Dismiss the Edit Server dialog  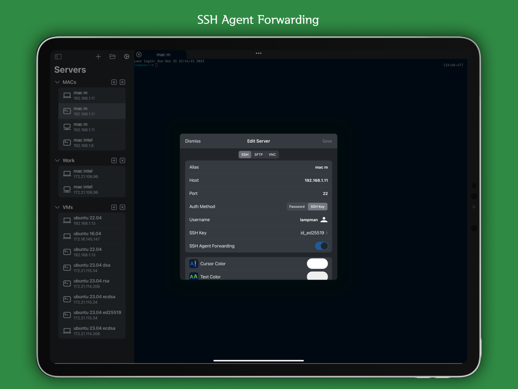coord(193,141)
